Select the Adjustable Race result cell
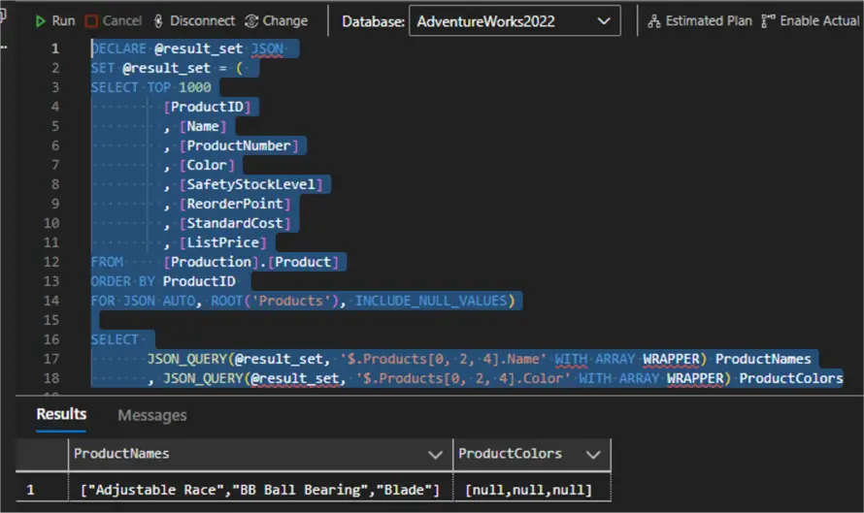The height and width of the screenshot is (513, 864). click(260, 490)
